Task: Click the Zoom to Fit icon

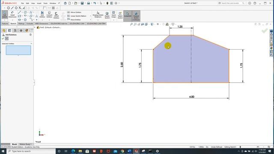Action: tap(131, 24)
